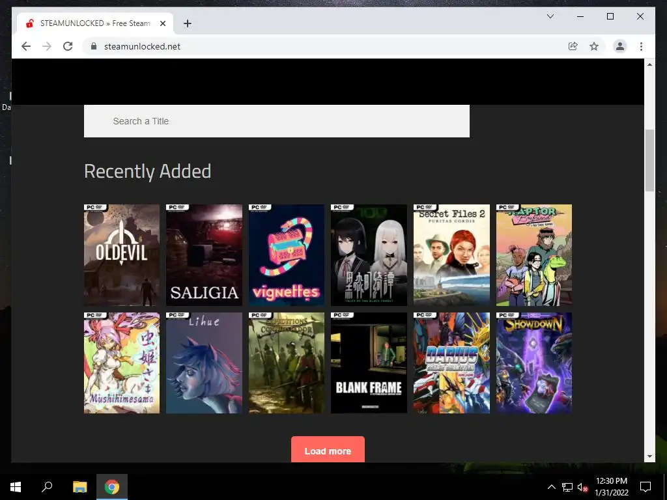Viewport: 667px width, 500px height.
Task: Open the Blank Frame game cover
Action: 369,363
